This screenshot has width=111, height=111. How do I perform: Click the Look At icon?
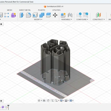(44, 100)
